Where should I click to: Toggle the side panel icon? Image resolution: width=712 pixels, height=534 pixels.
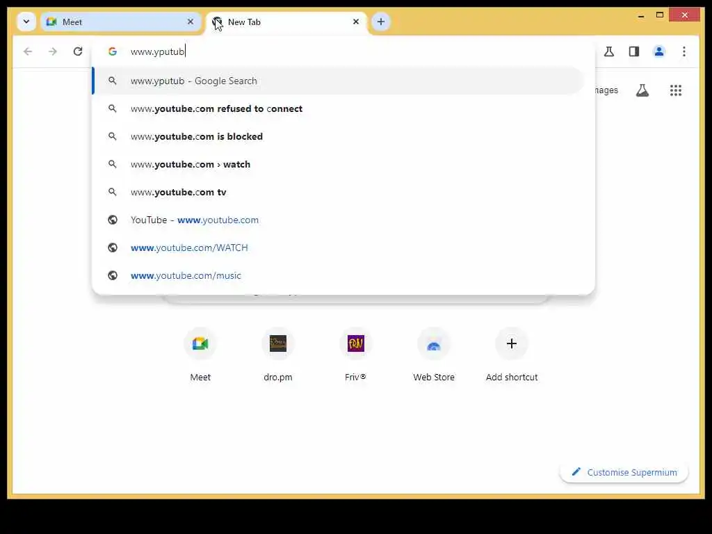click(x=634, y=51)
